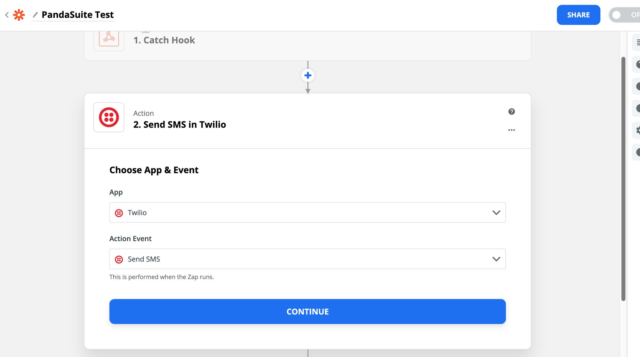Viewport: 640px width, 357px height.
Task: Open the settings gear in right sidebar
Action: [638, 130]
